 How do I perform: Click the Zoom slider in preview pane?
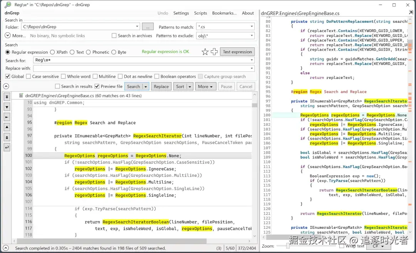pyautogui.click(x=287, y=246)
